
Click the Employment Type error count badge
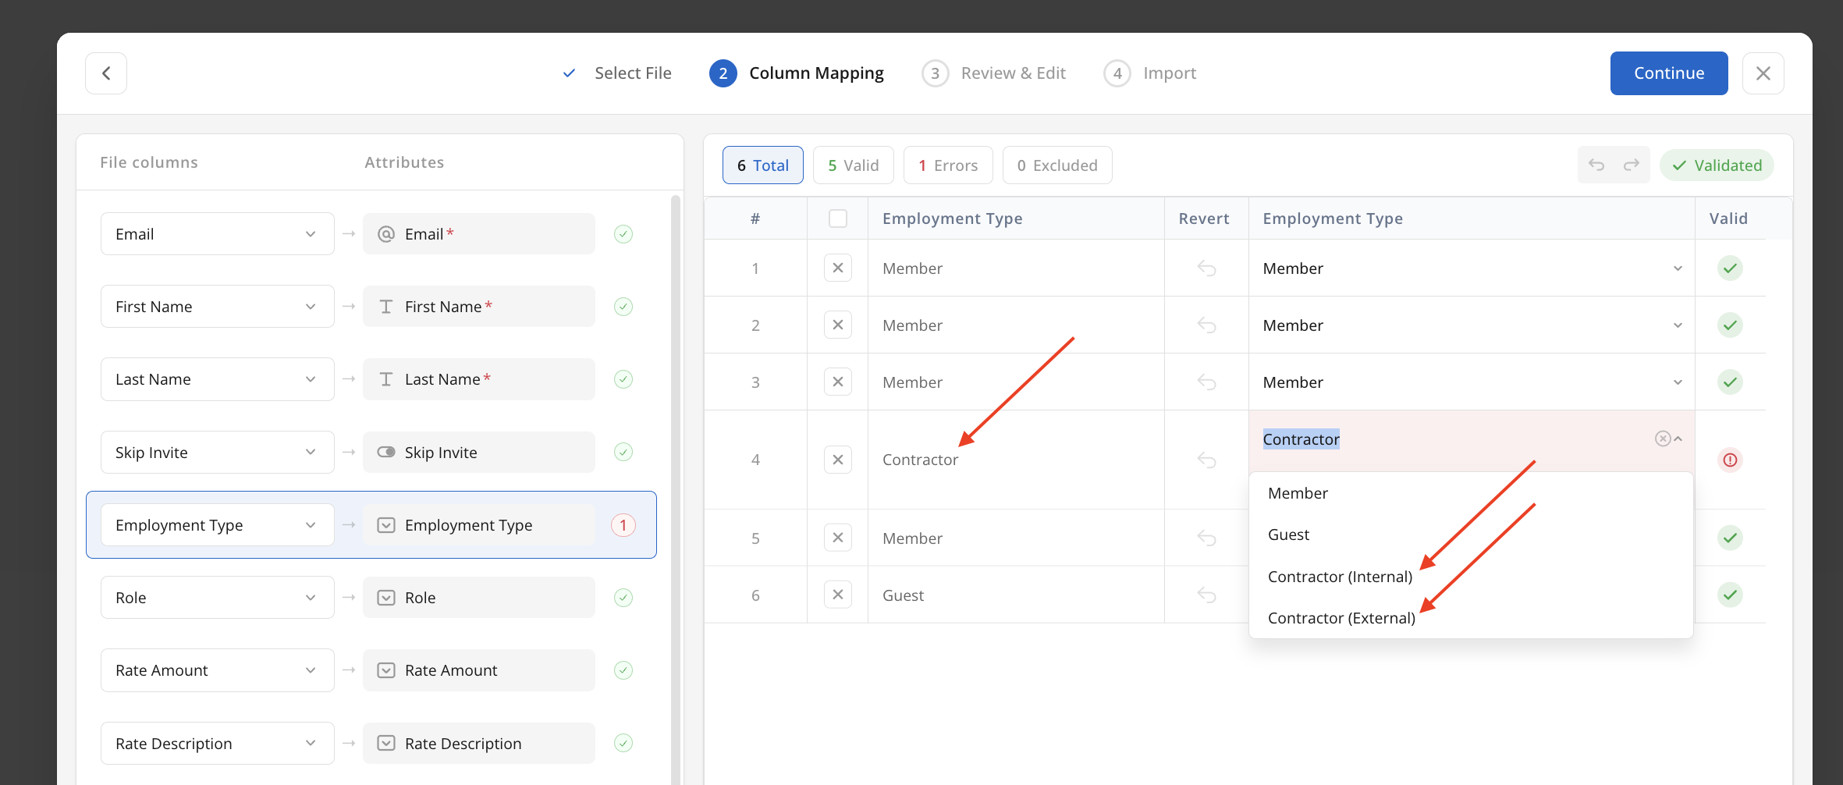point(623,525)
